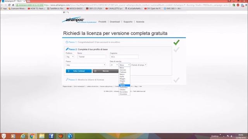Open the media player taskbar icon
Image resolution: width=248 pixels, height=139 pixels.
pyautogui.click(x=13, y=136)
